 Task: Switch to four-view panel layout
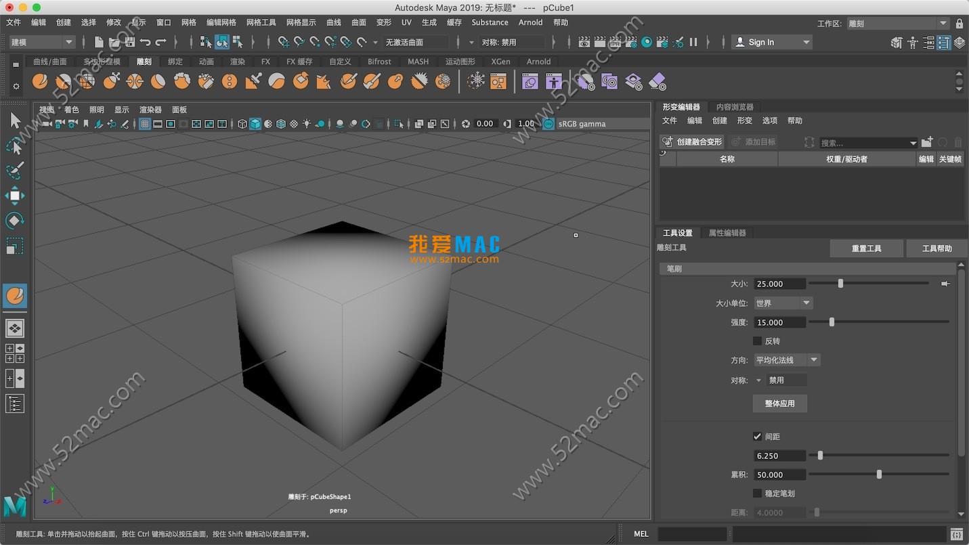tap(15, 353)
